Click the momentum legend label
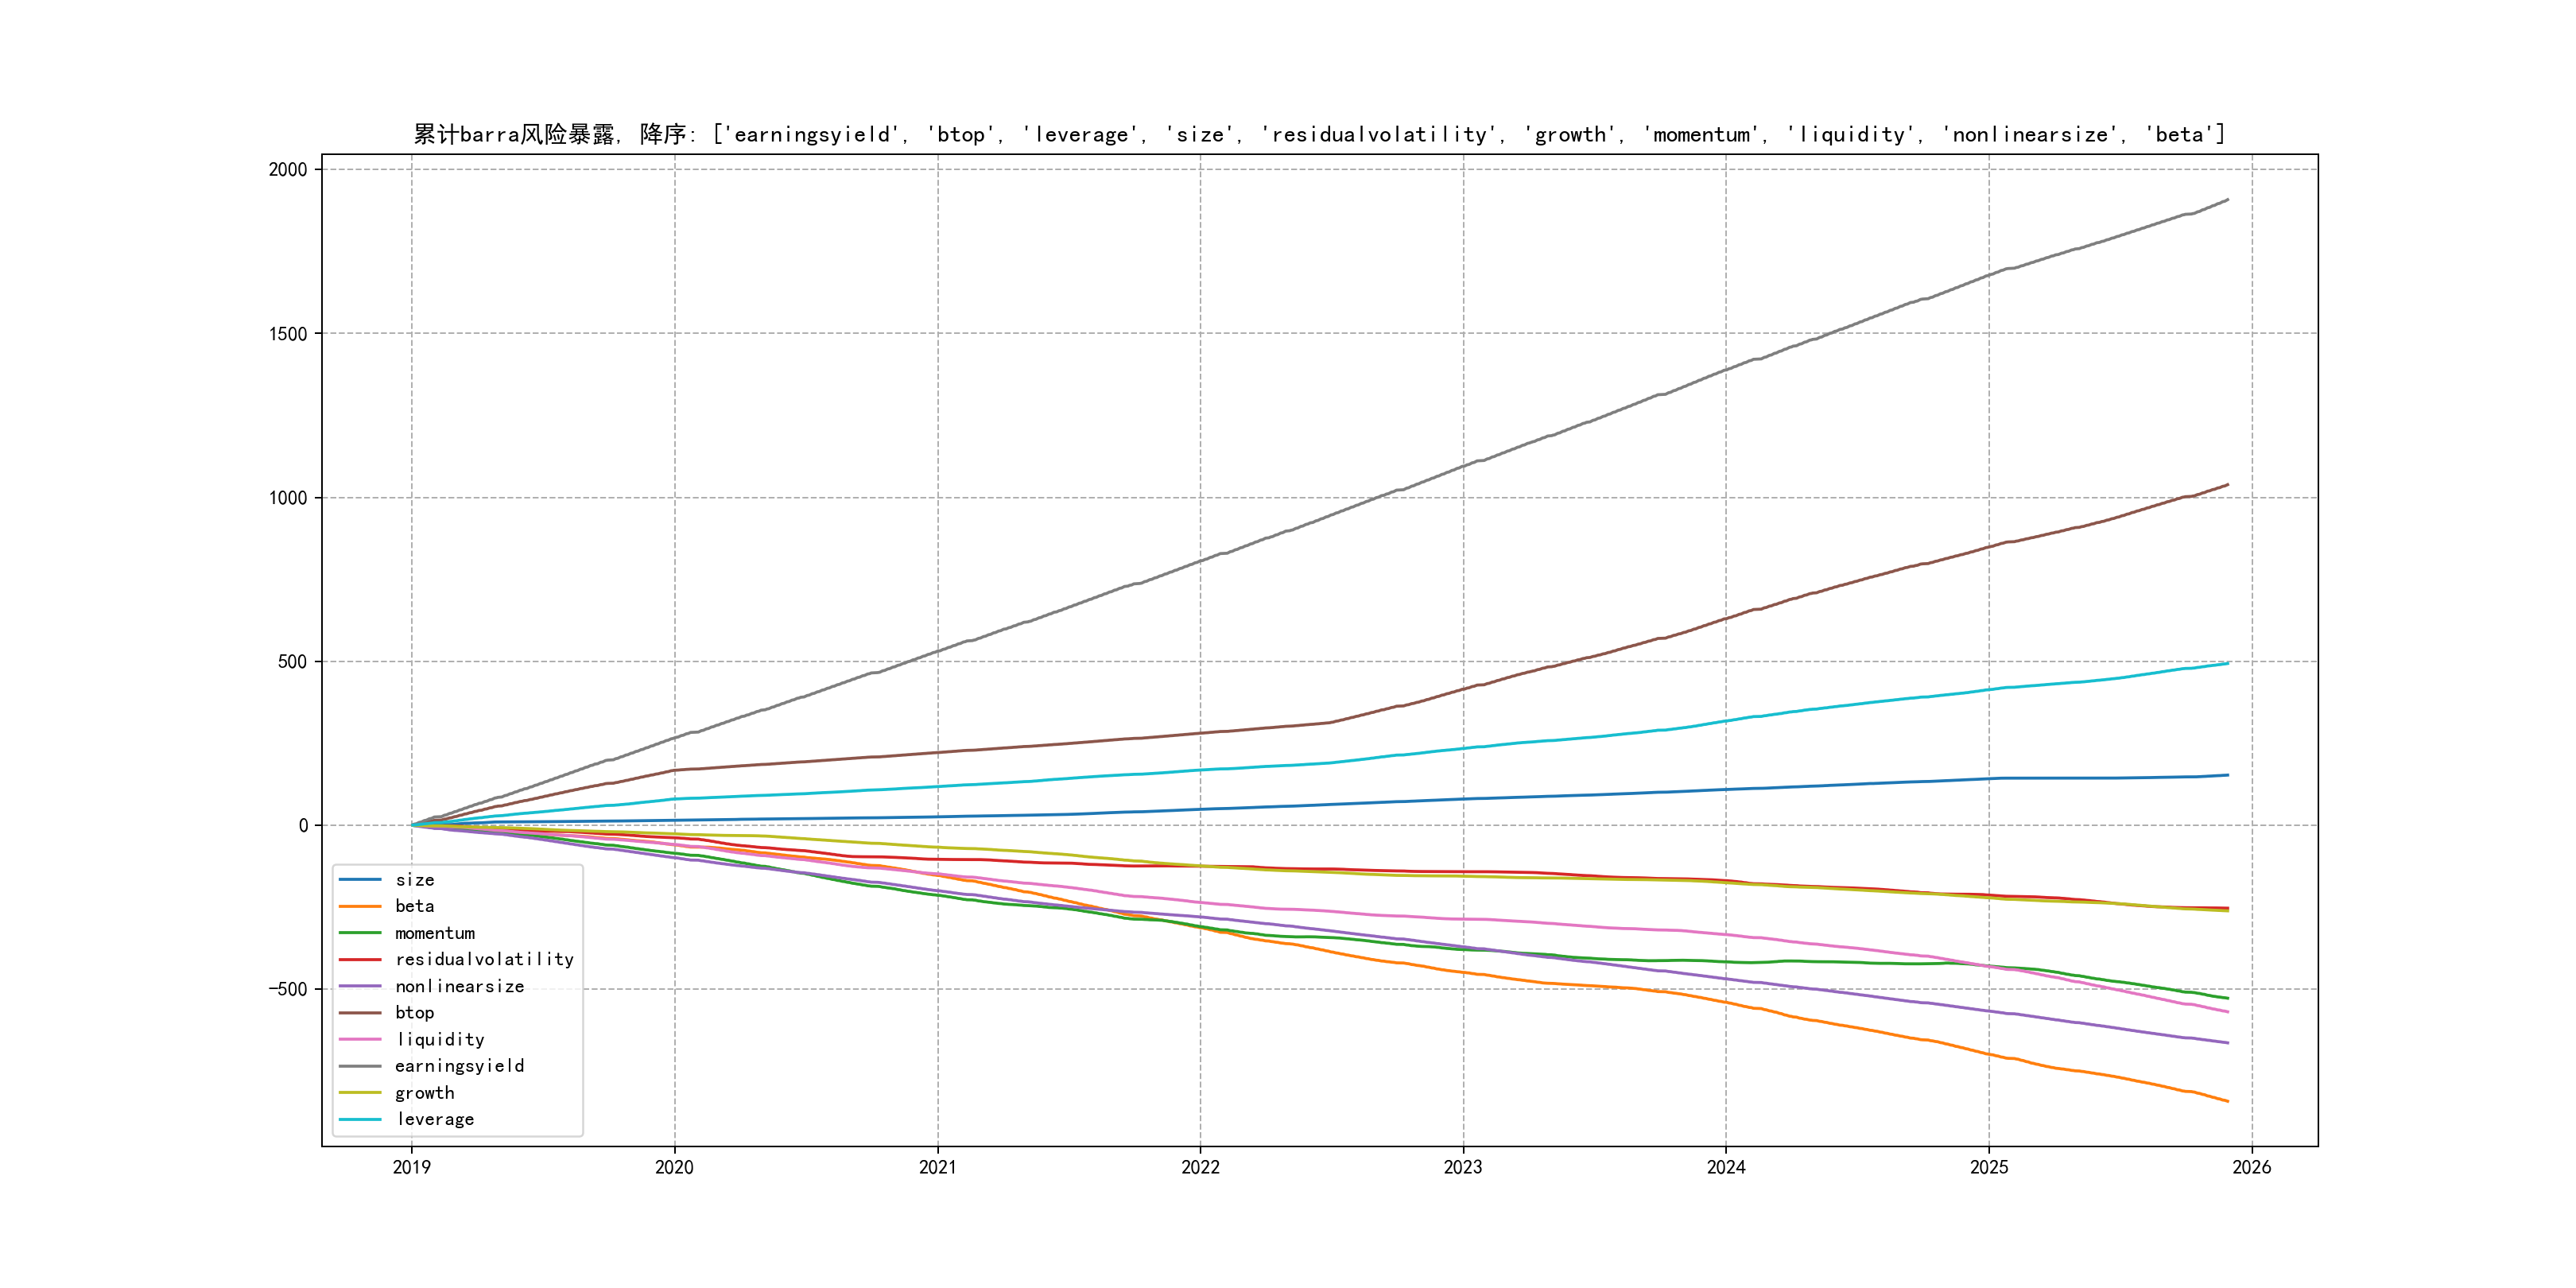 [x=434, y=933]
